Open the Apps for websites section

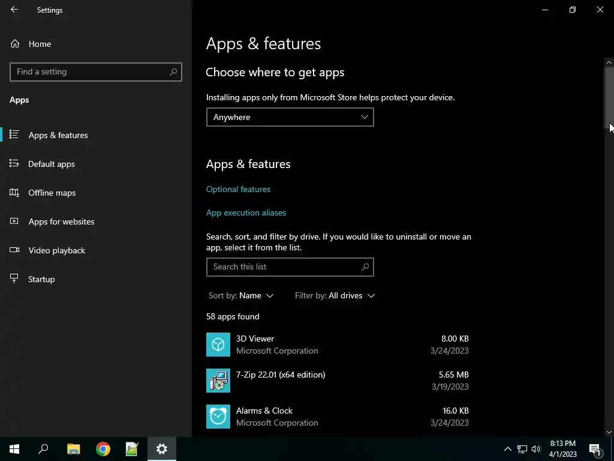96,221
